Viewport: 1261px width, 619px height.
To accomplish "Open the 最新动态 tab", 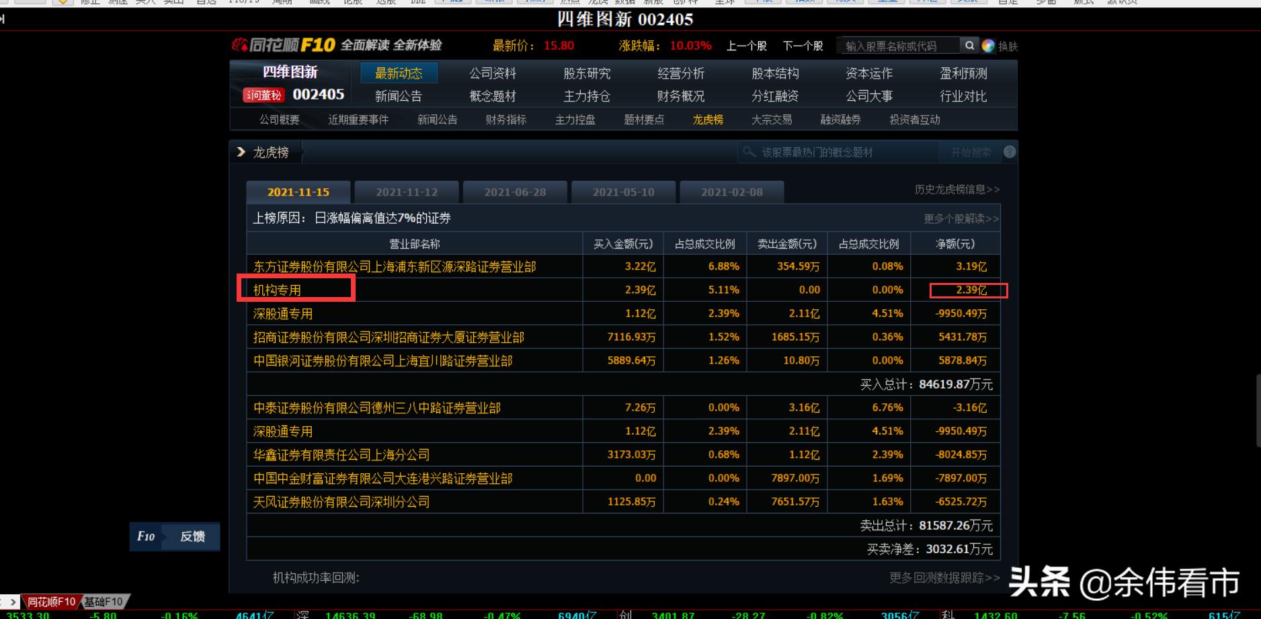I will (399, 73).
